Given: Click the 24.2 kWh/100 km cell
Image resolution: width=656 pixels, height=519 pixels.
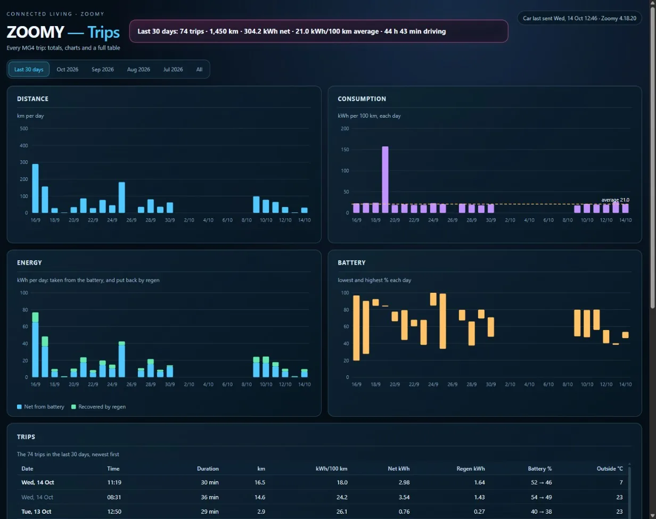Looking at the screenshot, I should 342,497.
